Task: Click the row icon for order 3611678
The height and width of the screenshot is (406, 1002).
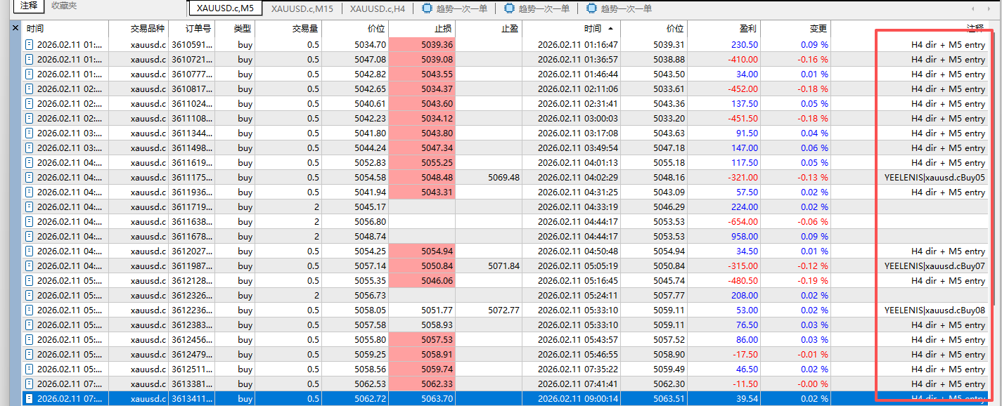Action: (x=30, y=236)
